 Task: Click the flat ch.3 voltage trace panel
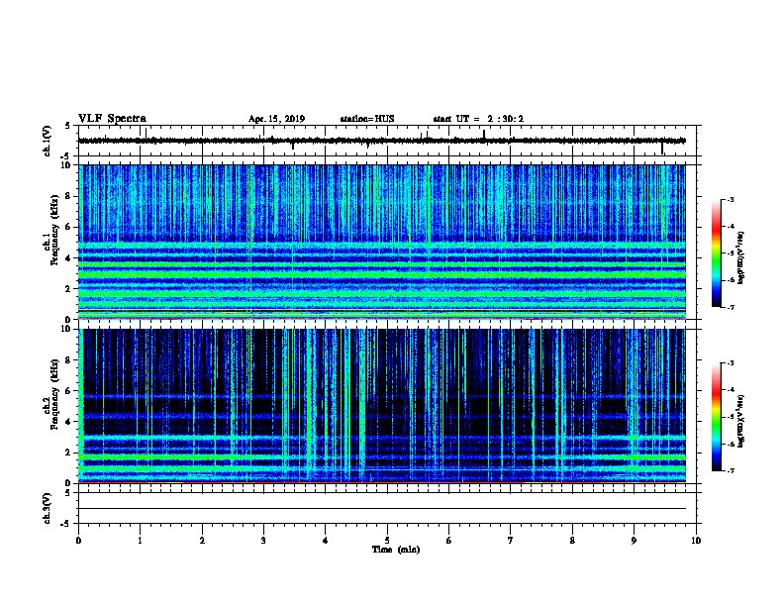(387, 508)
